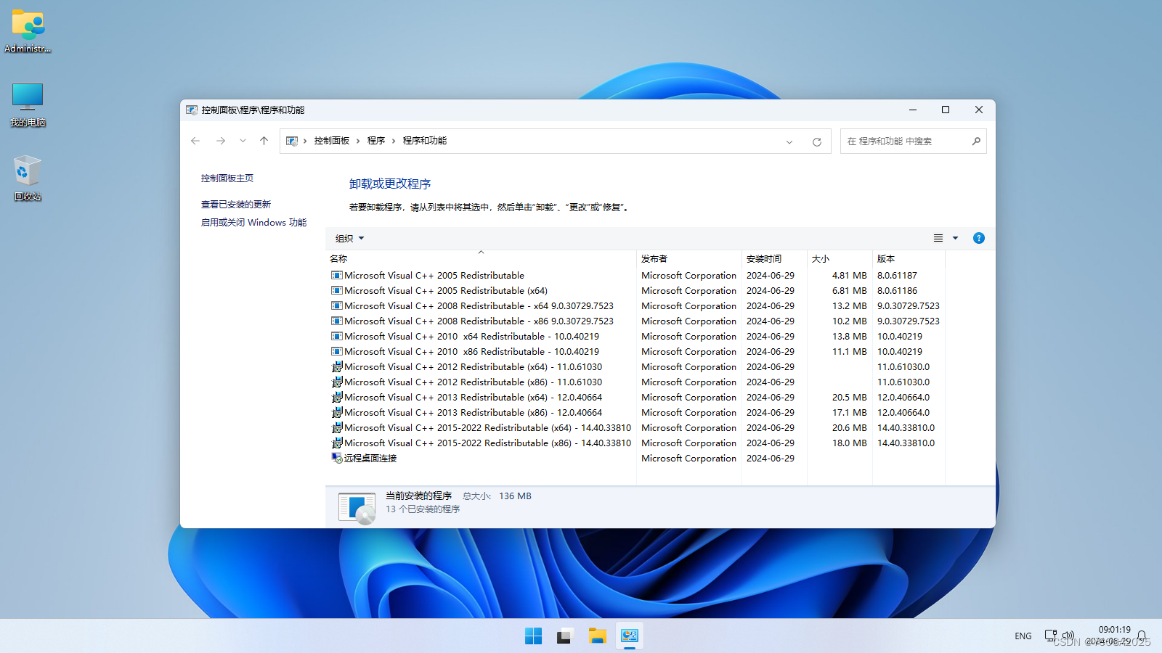
Task: Click version value 8.0.61187
Action: coord(897,276)
